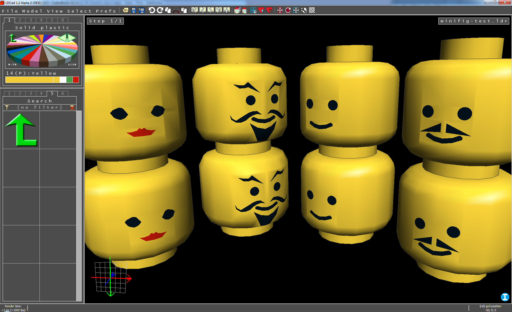This screenshot has width=512, height=312.
Task: Click blue info icon in viewport corner
Action: [505, 297]
